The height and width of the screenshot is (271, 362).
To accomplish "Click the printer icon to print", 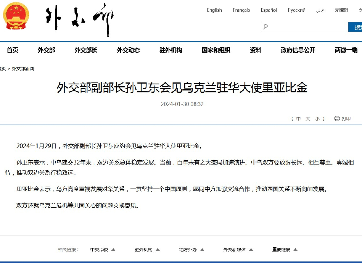I will point(337,119).
